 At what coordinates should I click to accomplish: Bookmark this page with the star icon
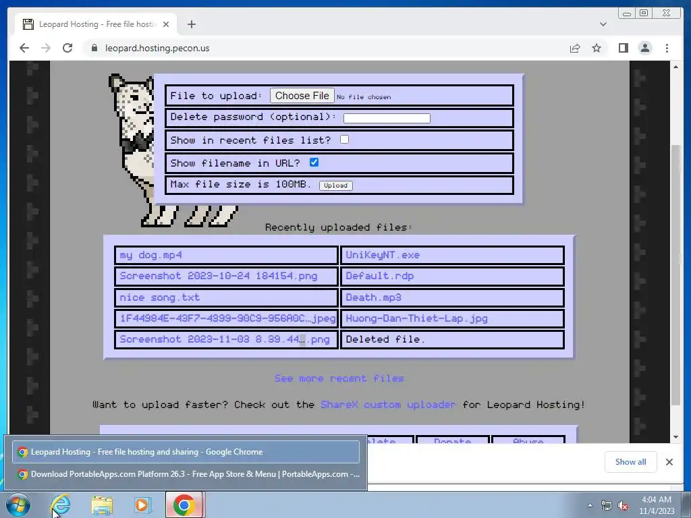597,48
